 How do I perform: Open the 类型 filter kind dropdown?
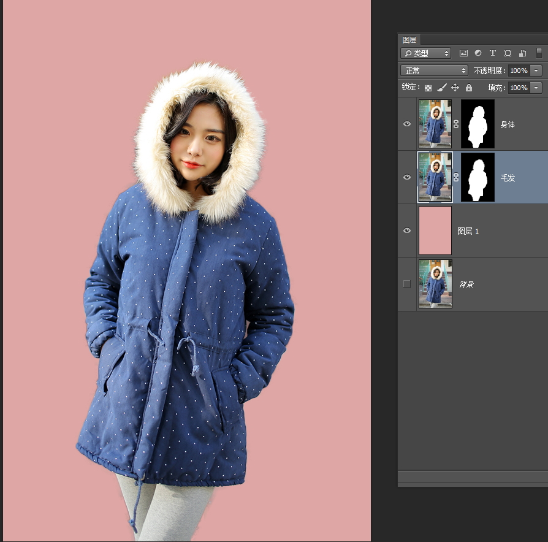click(425, 53)
